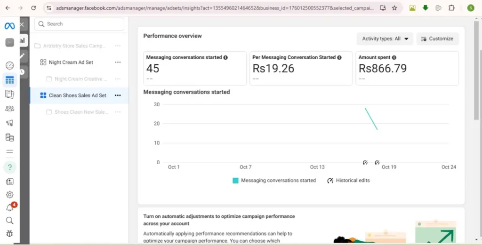
Task: Select Night Cream Ad Set in tree
Action: [x=71, y=63]
